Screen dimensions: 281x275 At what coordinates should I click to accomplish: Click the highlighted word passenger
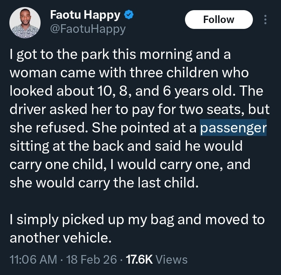233,128
